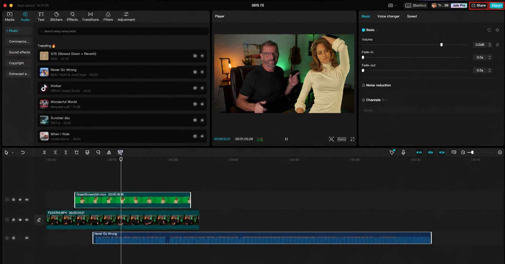Click the Fade-in slider handle
The width and height of the screenshot is (505, 264).
(x=363, y=57)
